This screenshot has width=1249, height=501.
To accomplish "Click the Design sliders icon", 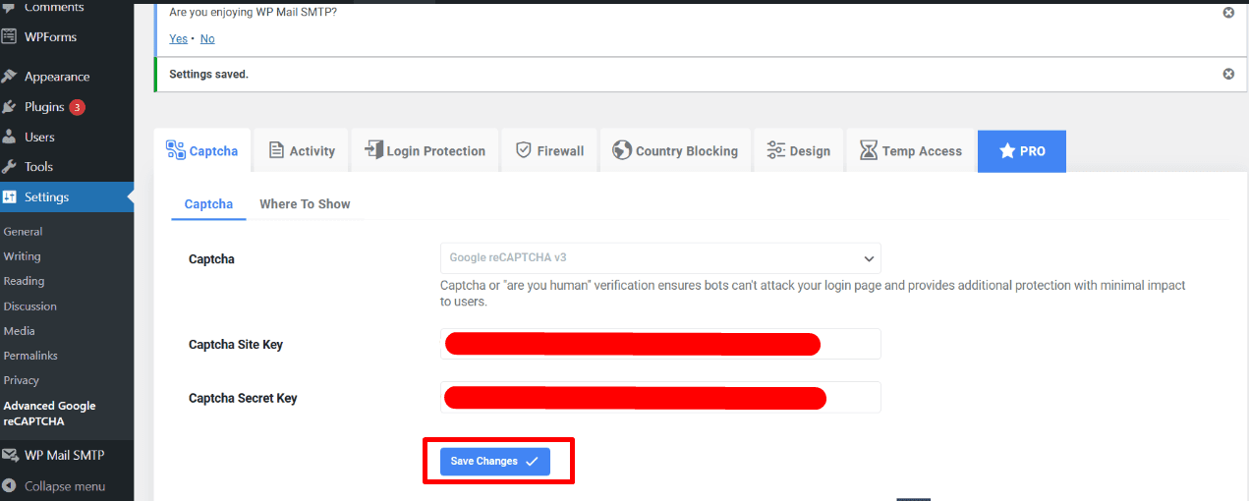I will click(x=775, y=150).
